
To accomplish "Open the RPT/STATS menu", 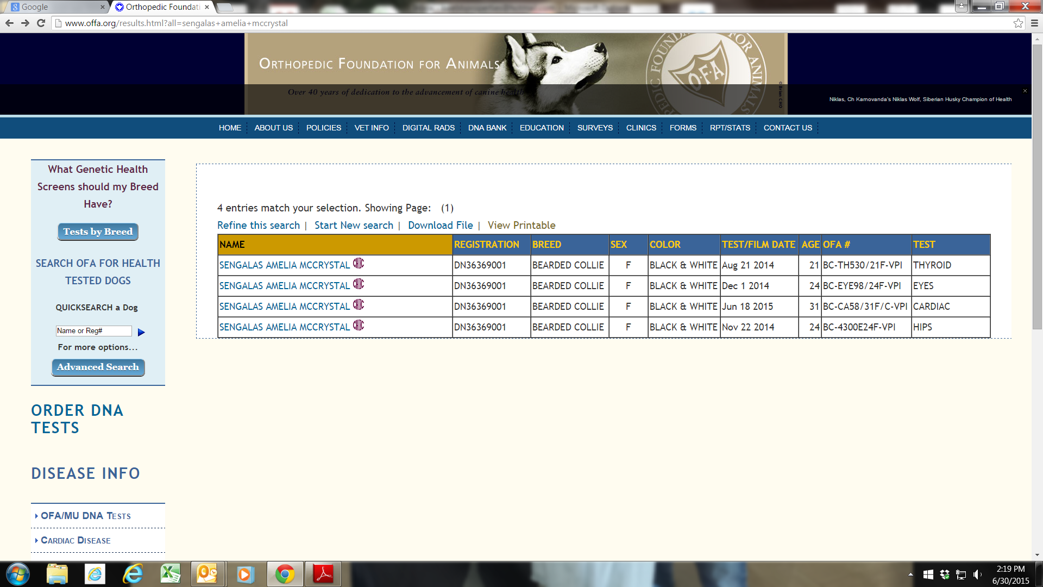I will [730, 128].
